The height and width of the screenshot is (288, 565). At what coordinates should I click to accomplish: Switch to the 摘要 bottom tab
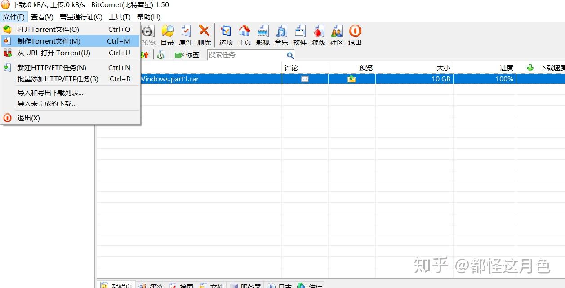(x=181, y=286)
